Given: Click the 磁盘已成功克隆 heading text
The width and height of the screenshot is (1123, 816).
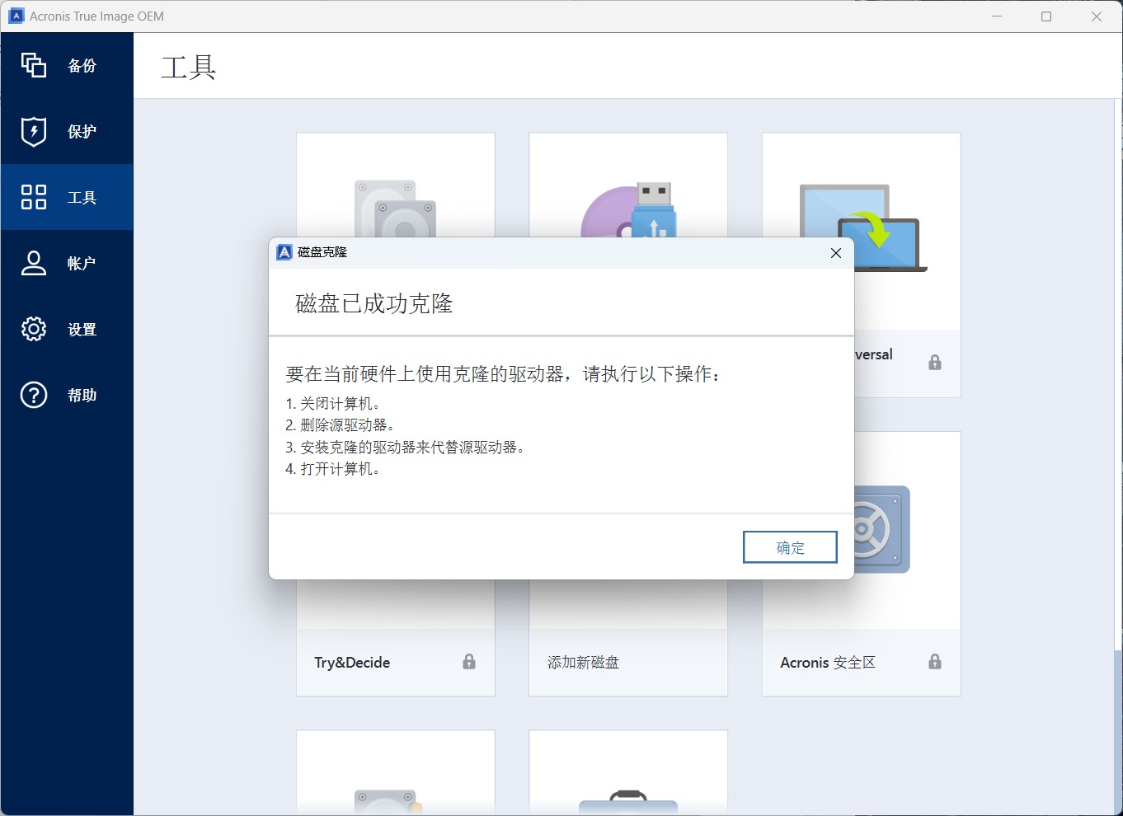Looking at the screenshot, I should click(x=374, y=304).
